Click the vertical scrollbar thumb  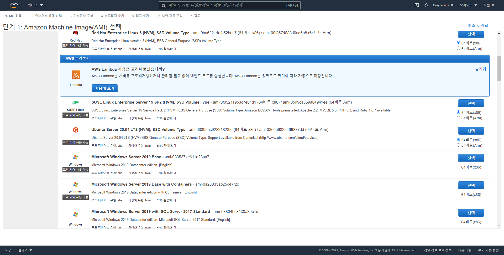tap(499, 69)
